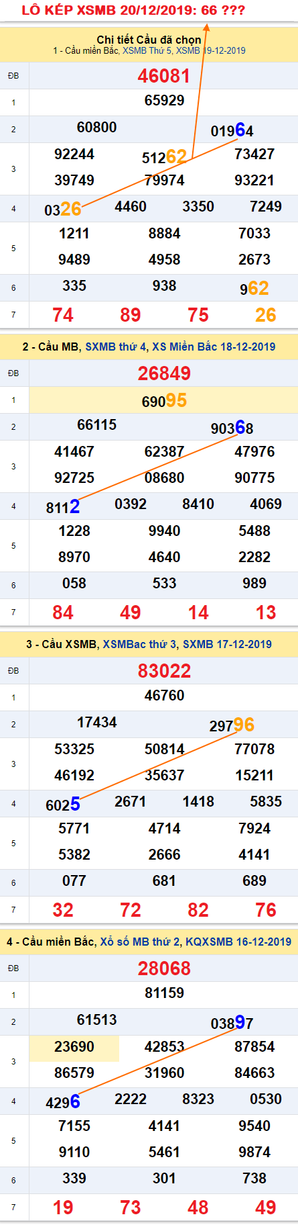Click the number 50814
Viewport: 298px width, 1225px height.
point(164,750)
